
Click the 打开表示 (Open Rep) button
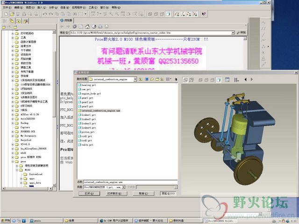point(117,193)
